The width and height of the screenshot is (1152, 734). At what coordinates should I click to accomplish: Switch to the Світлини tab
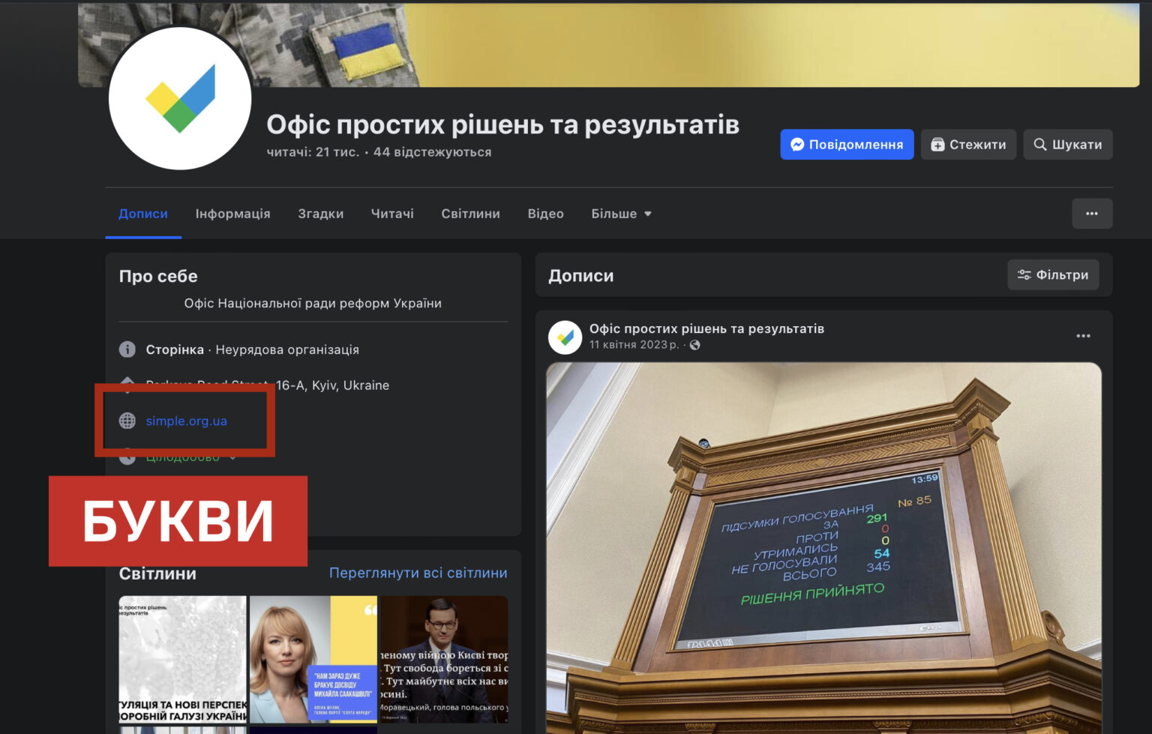(x=470, y=214)
